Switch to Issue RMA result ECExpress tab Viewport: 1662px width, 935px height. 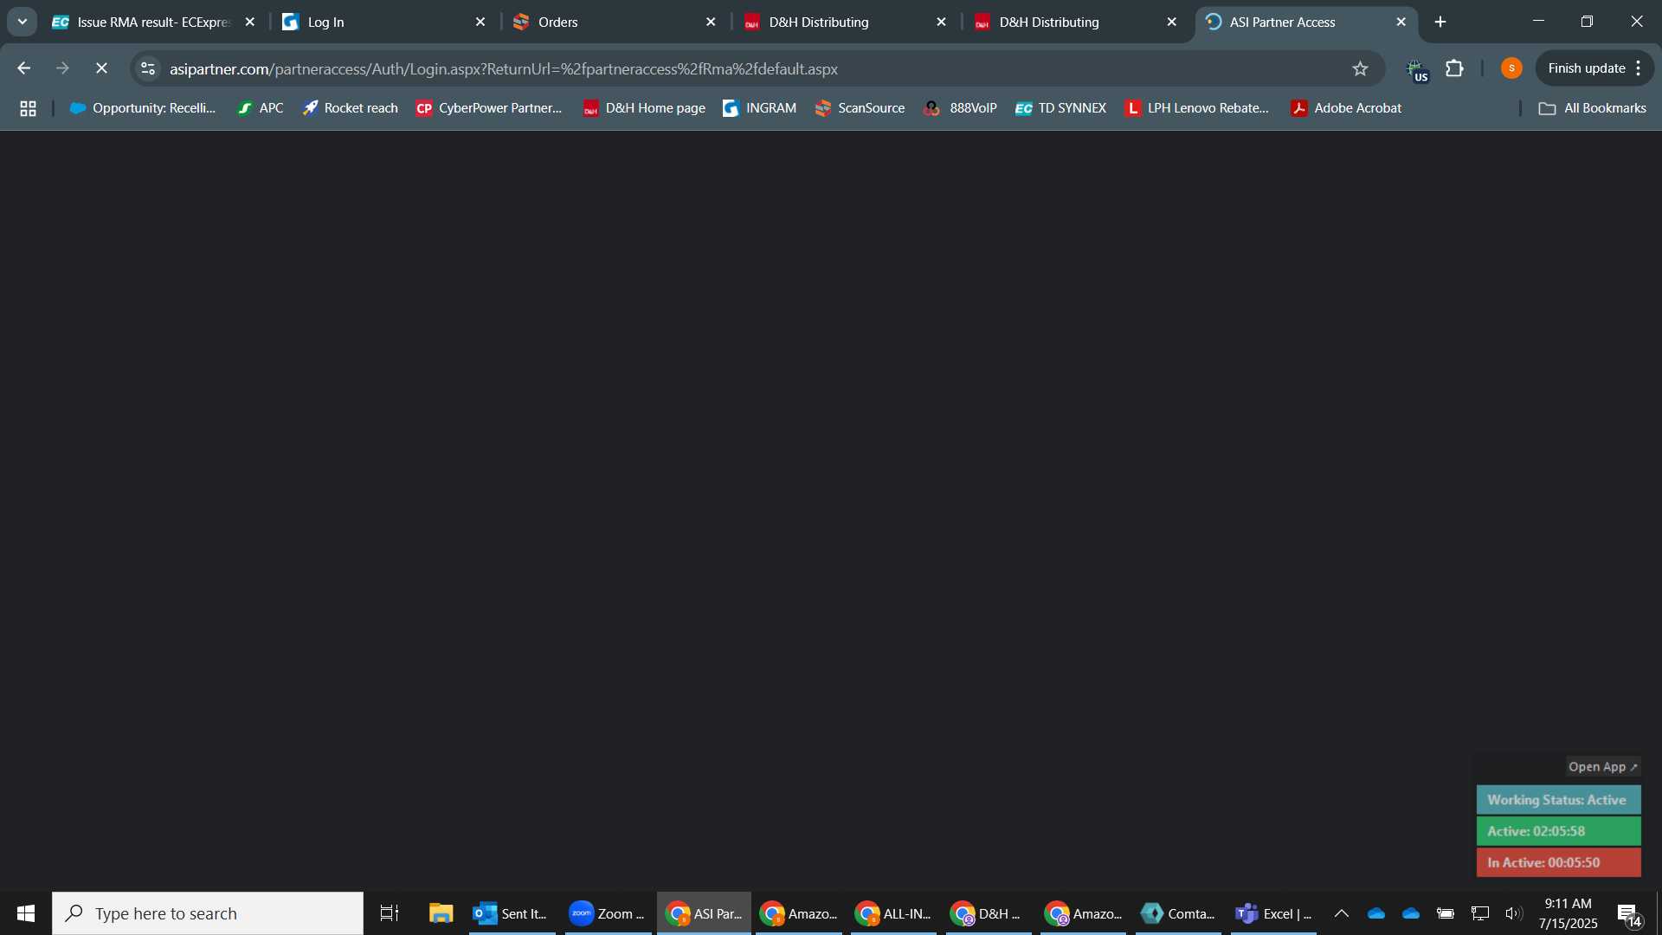point(143,22)
